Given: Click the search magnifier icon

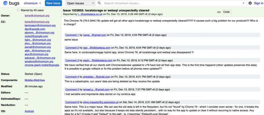Looking at the screenshot, I should (x=99, y=3).
